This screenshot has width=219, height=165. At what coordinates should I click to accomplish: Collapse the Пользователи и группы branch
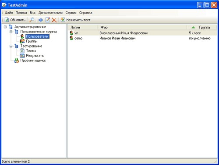tap(11, 32)
